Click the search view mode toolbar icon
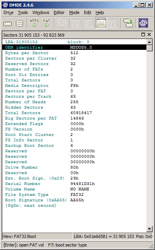This screenshot has height=250, width=155. [x=113, y=23]
